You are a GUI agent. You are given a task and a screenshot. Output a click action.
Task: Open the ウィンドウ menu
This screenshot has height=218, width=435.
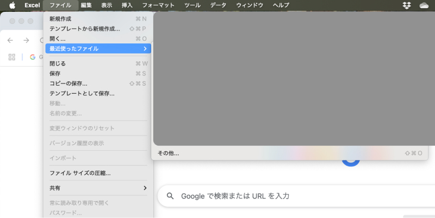[250, 5]
